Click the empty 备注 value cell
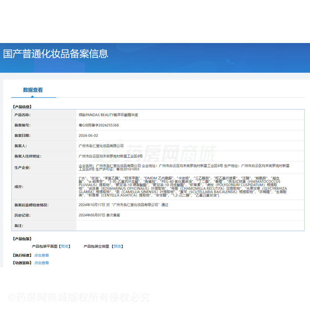The image size is (310, 310). (186, 226)
